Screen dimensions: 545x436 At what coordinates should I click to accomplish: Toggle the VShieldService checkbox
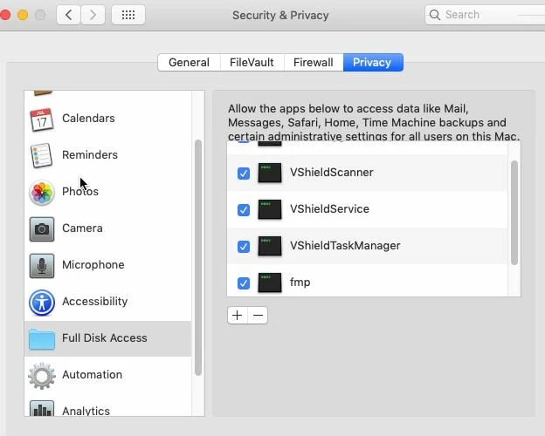(244, 210)
